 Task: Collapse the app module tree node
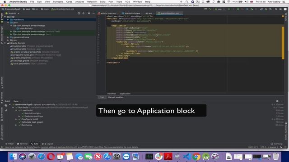5,17
